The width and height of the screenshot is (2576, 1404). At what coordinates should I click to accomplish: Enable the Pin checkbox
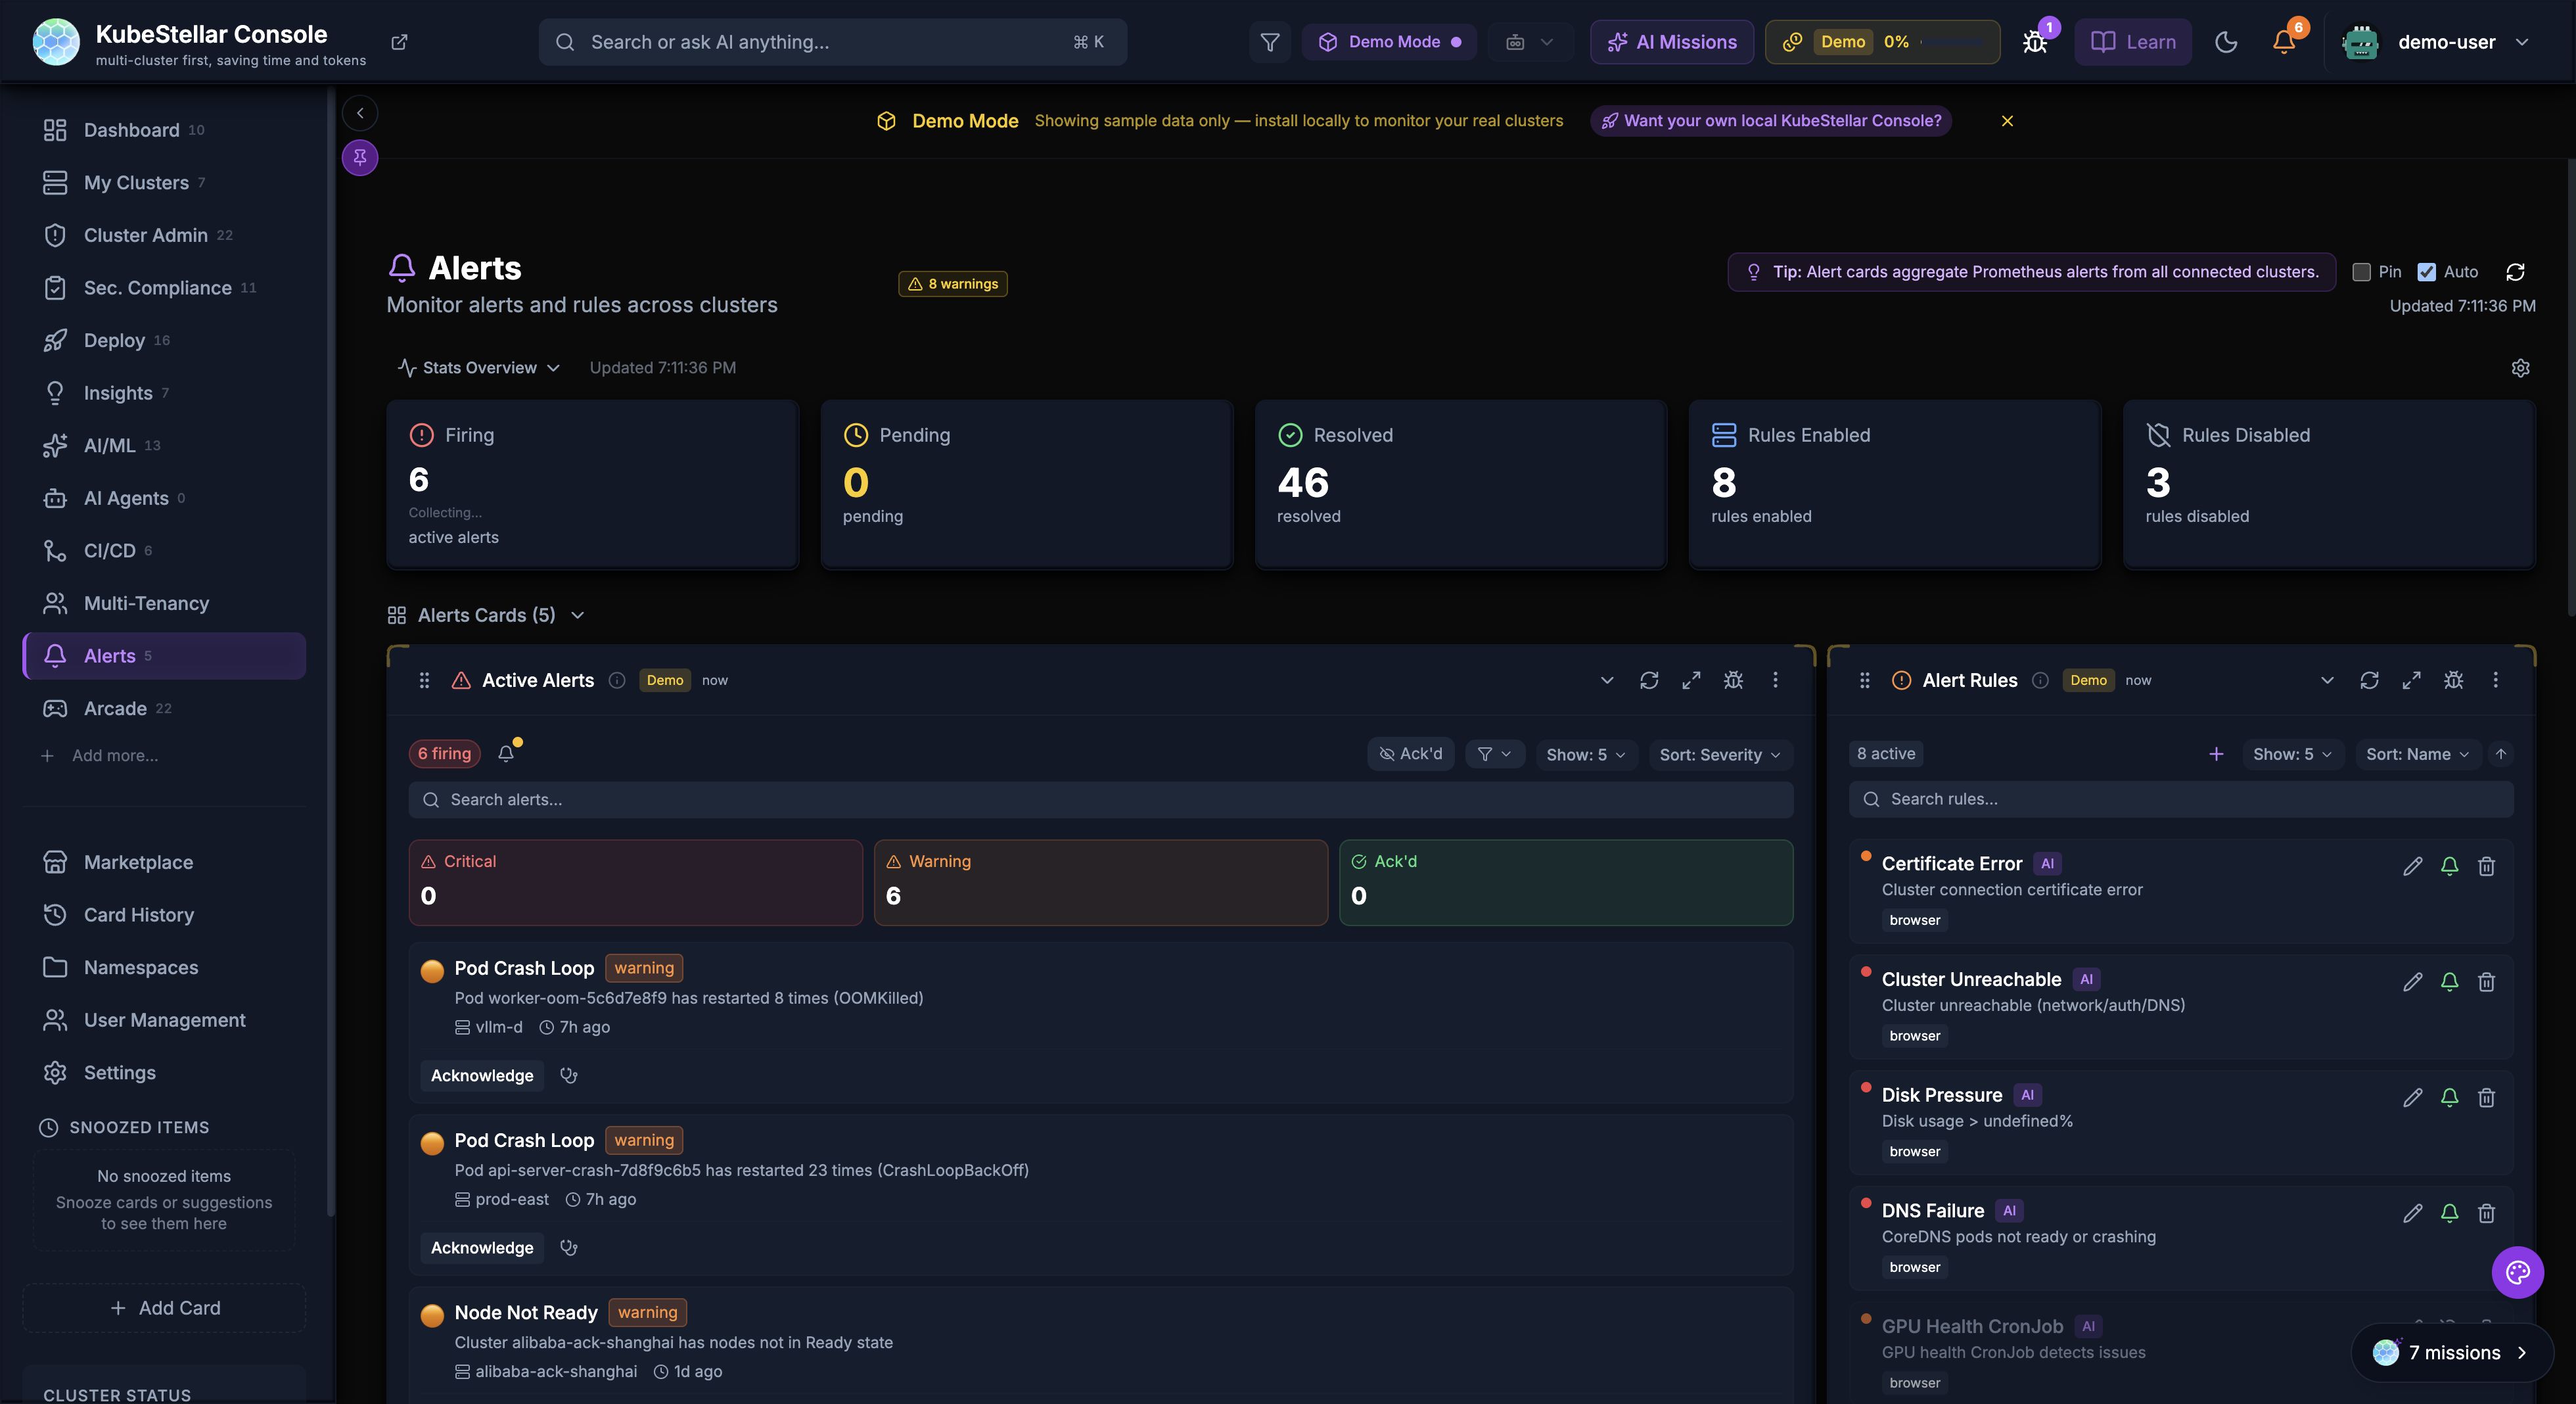[x=2362, y=272]
